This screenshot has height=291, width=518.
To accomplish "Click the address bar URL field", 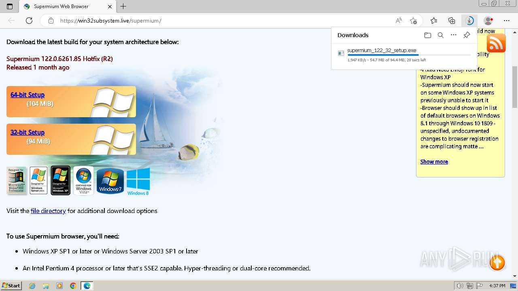I will coord(225,21).
